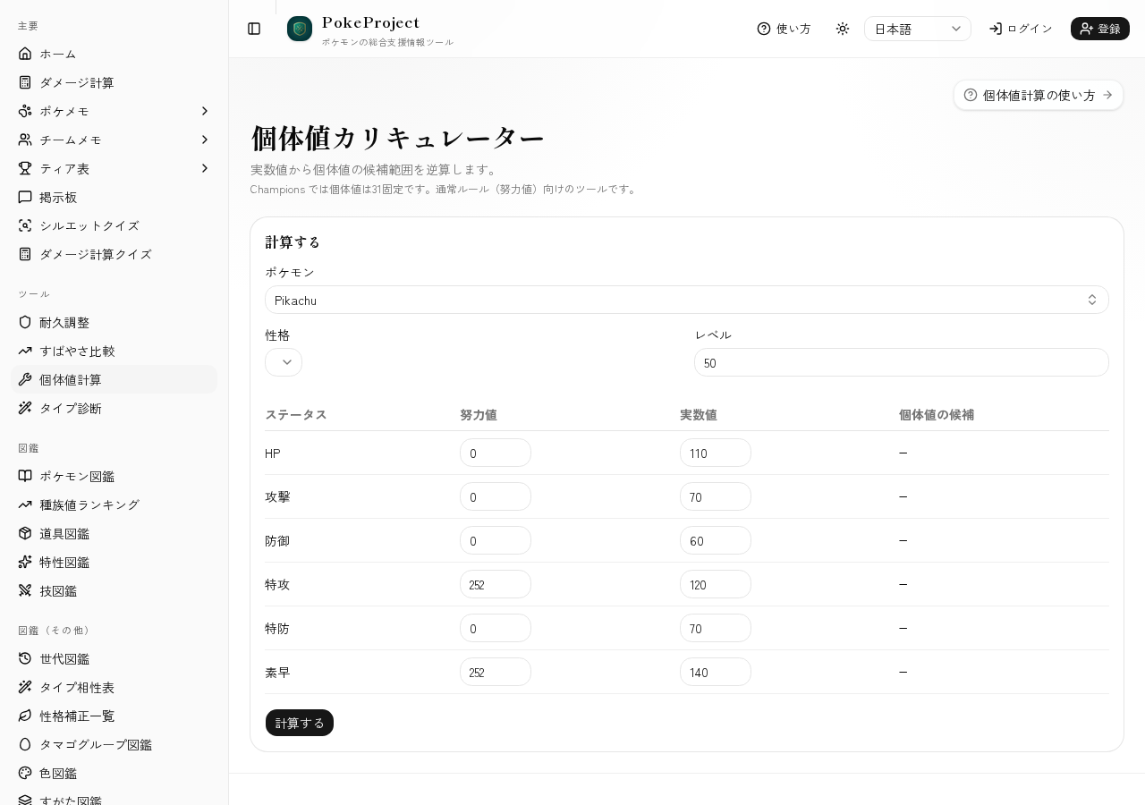Click the 世代図鑑 history icon
Image resolution: width=1145 pixels, height=805 pixels.
[25, 658]
